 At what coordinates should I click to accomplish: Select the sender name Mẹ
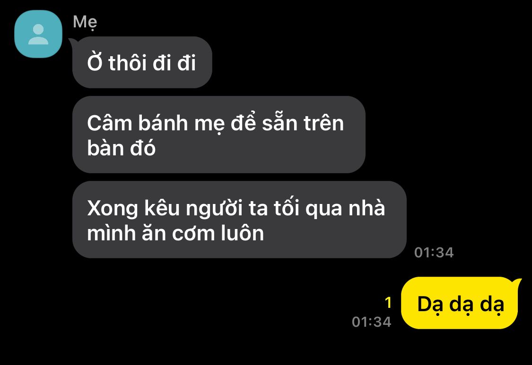85,22
